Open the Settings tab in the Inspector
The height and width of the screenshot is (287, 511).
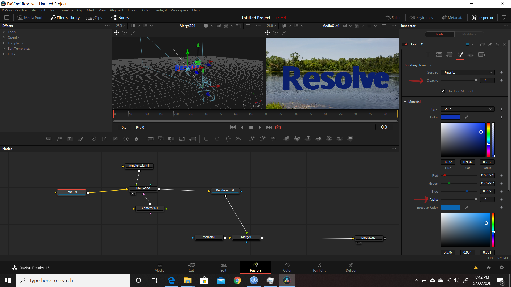pos(481,54)
